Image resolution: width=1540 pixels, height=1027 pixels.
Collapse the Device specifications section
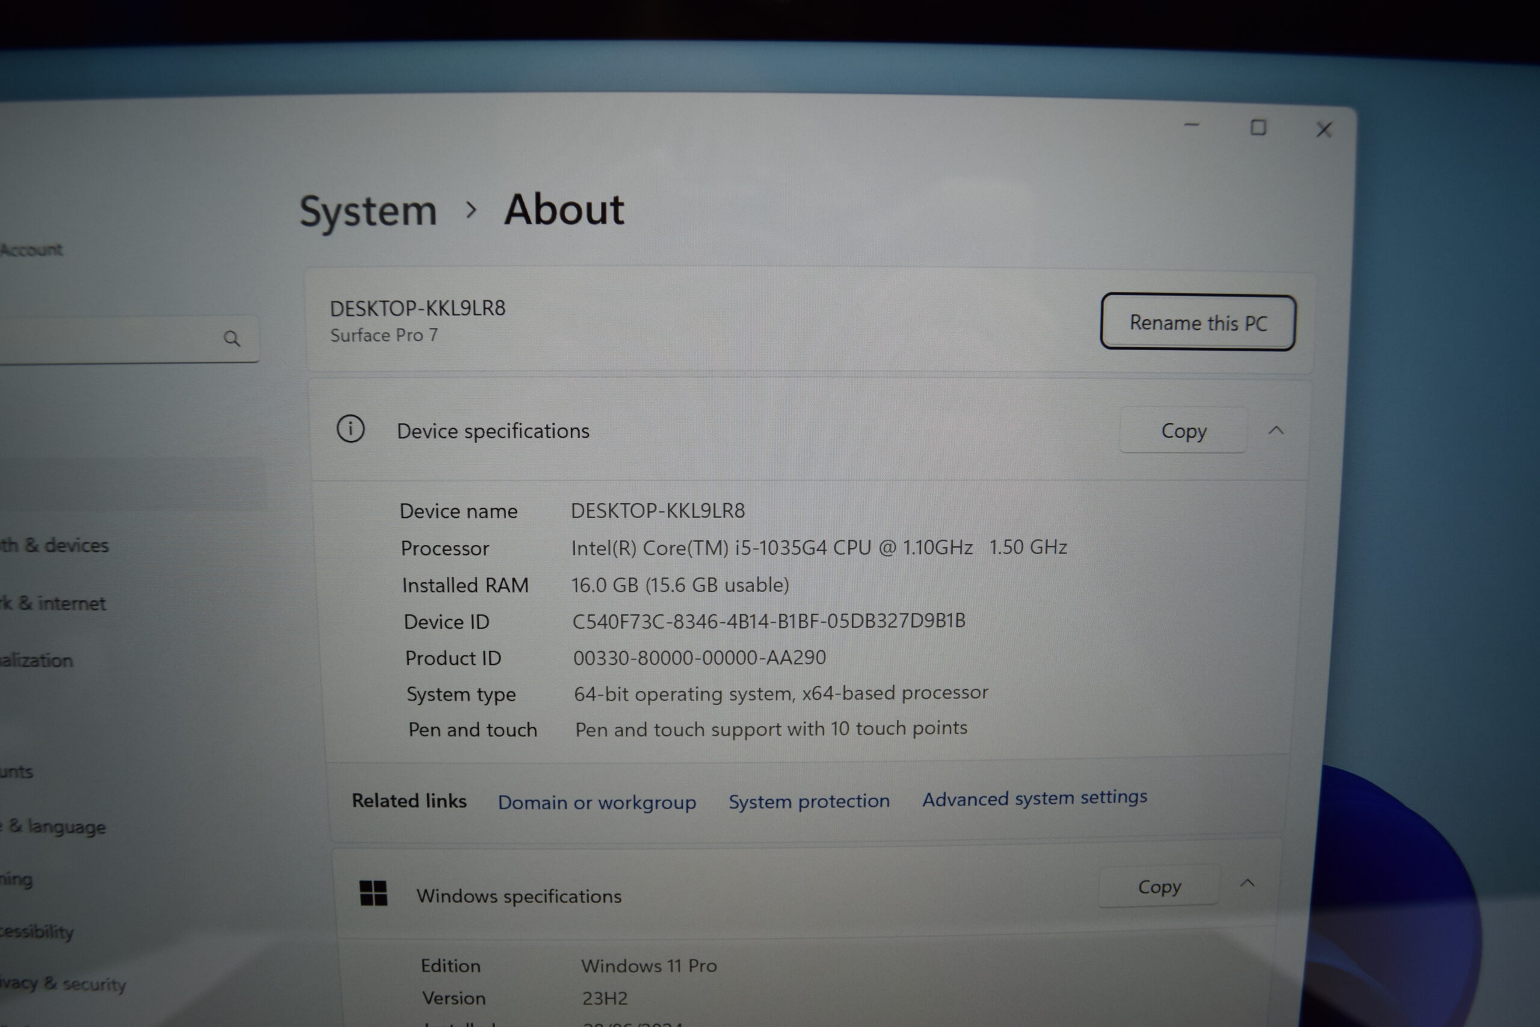pos(1276,430)
